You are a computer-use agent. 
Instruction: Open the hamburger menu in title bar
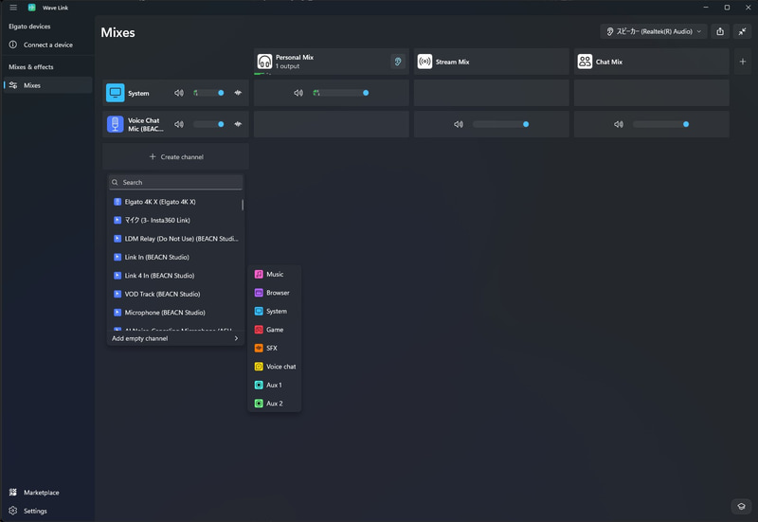(x=13, y=8)
